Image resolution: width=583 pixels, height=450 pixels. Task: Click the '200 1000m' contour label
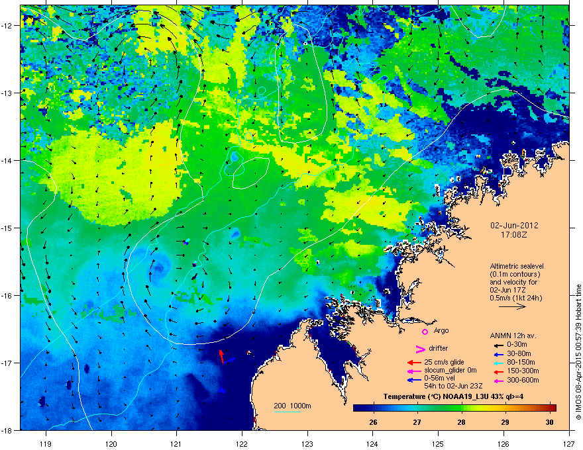click(x=293, y=406)
